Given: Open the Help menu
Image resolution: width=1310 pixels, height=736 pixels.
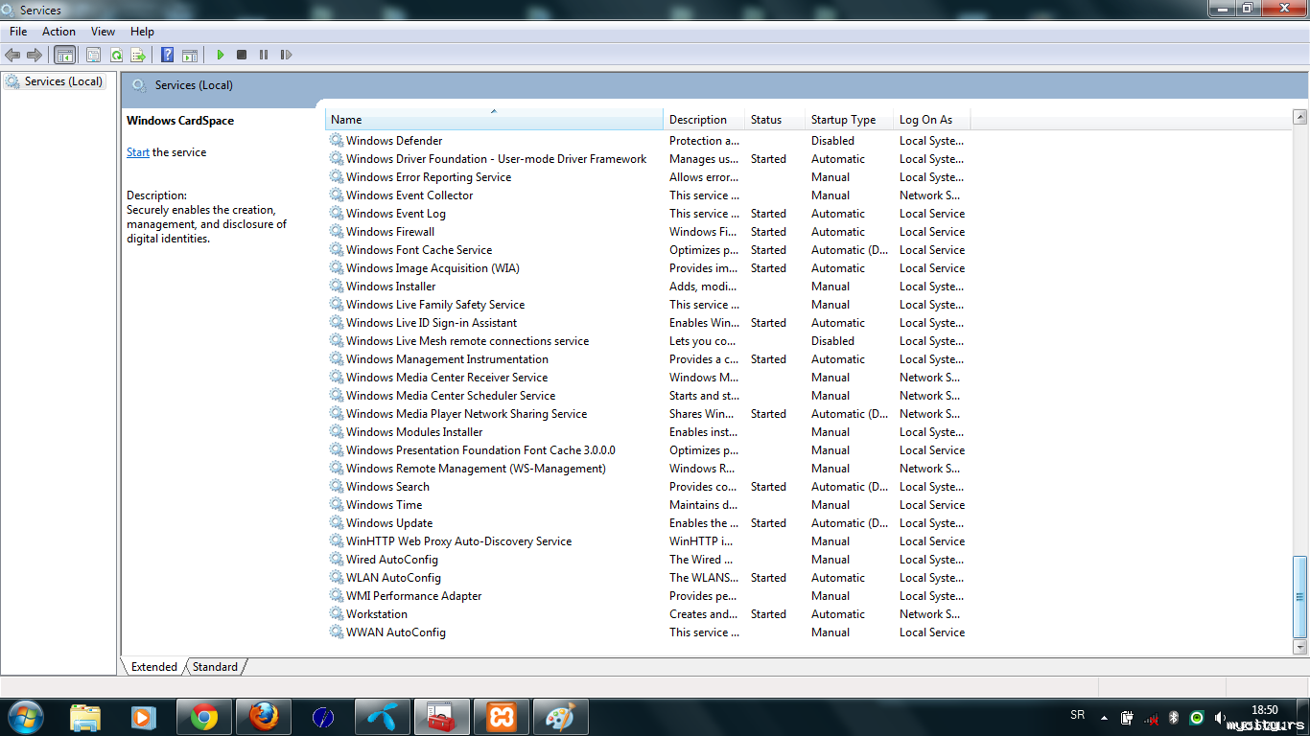Looking at the screenshot, I should tap(142, 32).
